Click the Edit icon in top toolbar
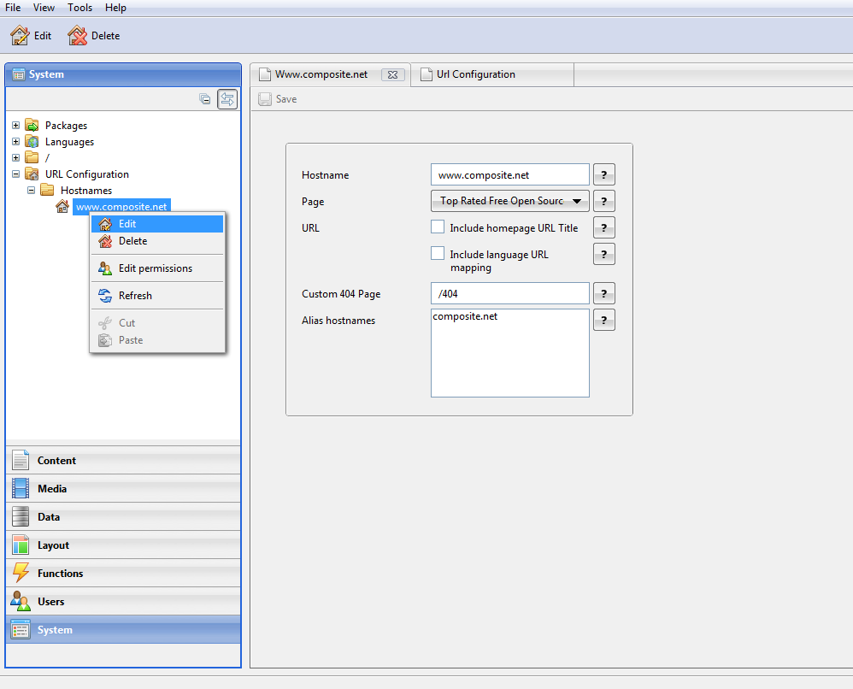Viewport: 853px width, 689px height. pos(20,36)
